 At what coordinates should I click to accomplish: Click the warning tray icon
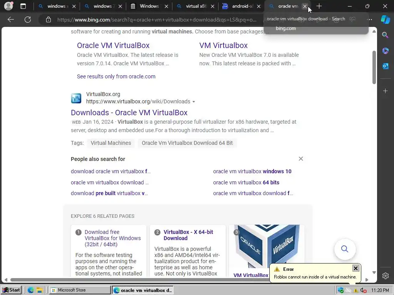tap(356, 290)
